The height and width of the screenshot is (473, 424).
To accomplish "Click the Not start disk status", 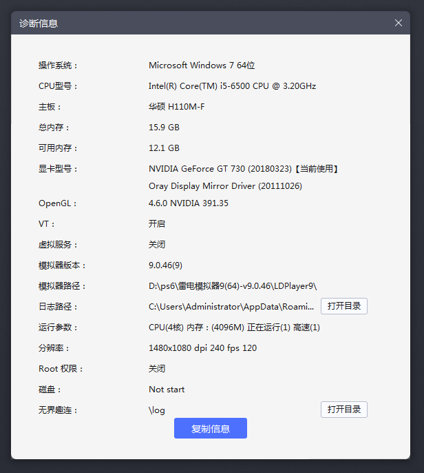I will tap(167, 390).
